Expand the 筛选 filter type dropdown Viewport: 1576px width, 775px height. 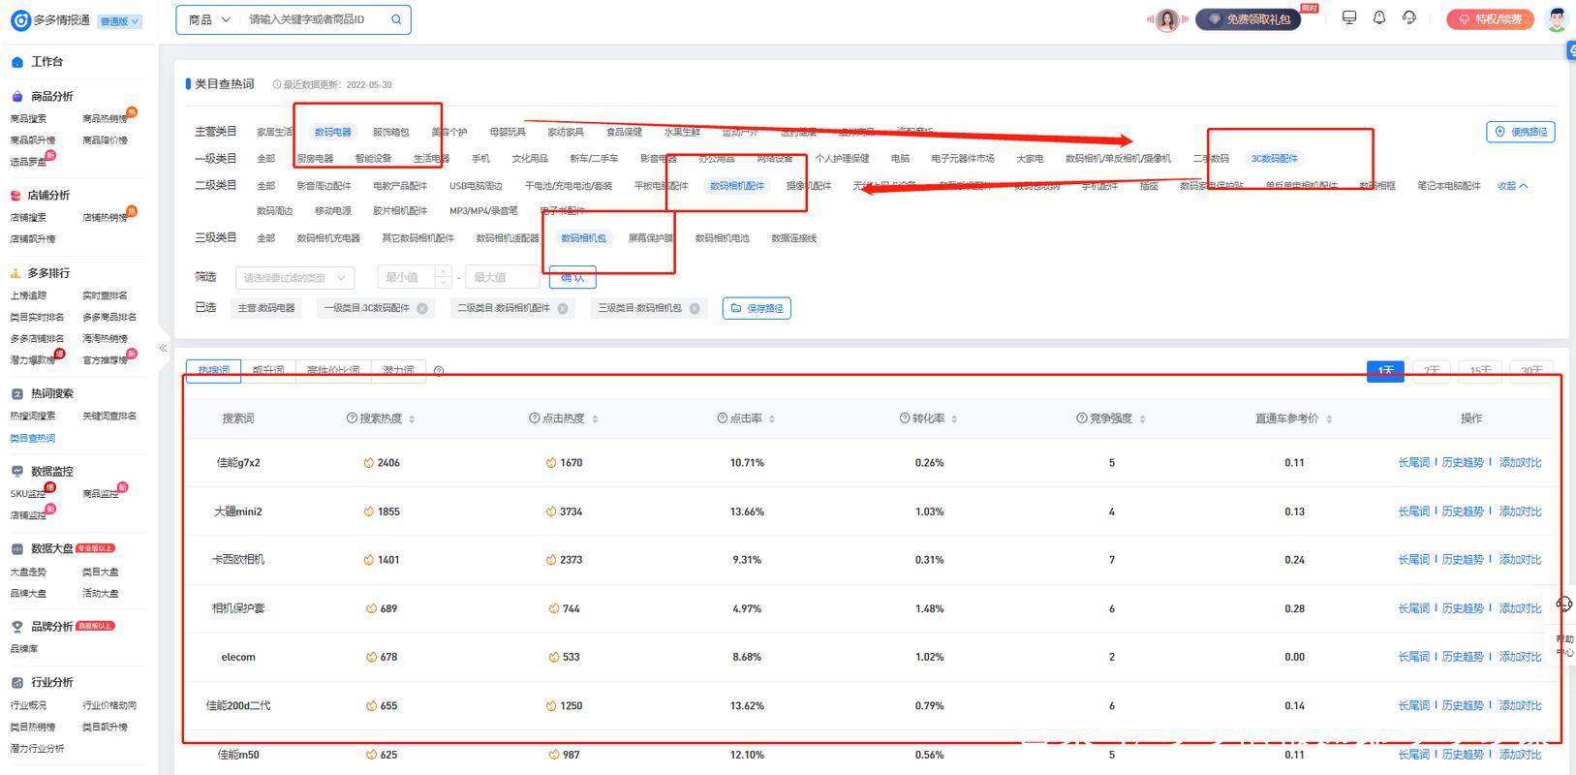[x=294, y=278]
